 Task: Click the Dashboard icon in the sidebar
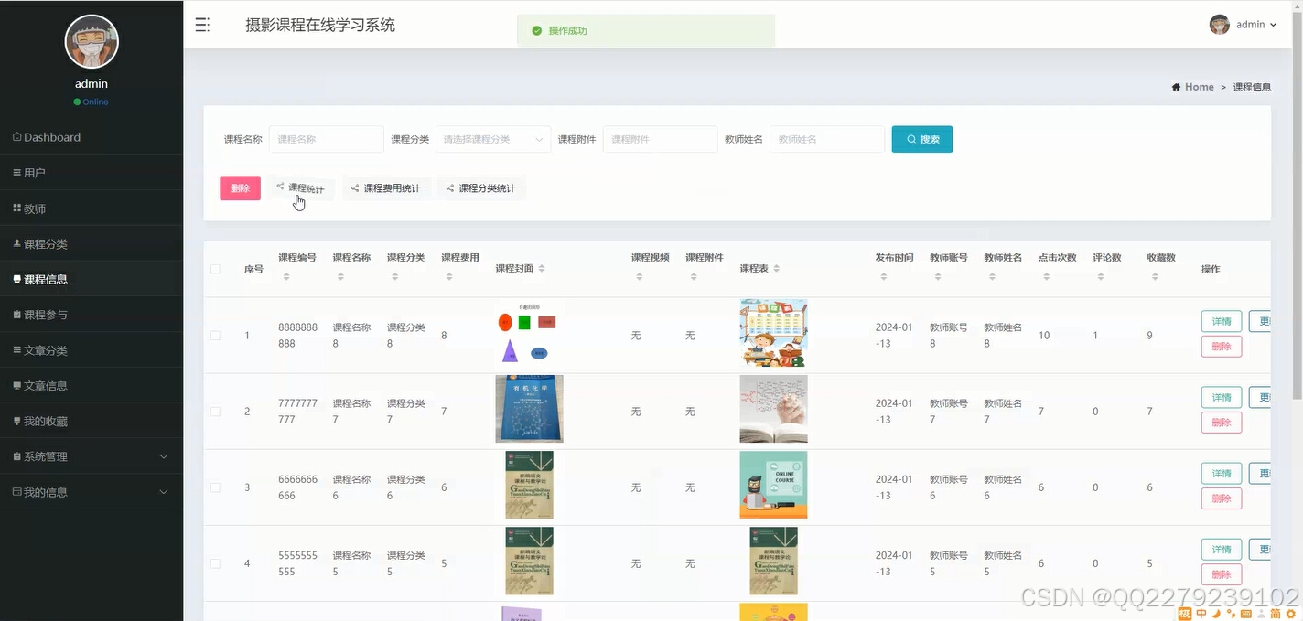coord(16,136)
